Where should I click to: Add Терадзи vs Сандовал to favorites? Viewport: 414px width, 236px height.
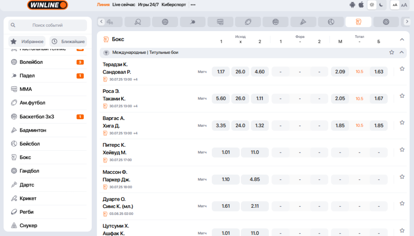tap(402, 69)
